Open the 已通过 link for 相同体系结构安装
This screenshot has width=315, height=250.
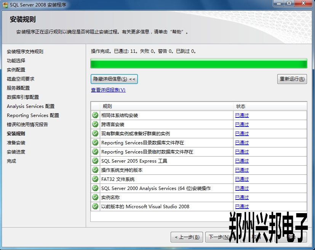click(242, 116)
